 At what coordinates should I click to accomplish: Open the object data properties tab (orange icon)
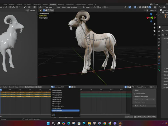point(159,57)
